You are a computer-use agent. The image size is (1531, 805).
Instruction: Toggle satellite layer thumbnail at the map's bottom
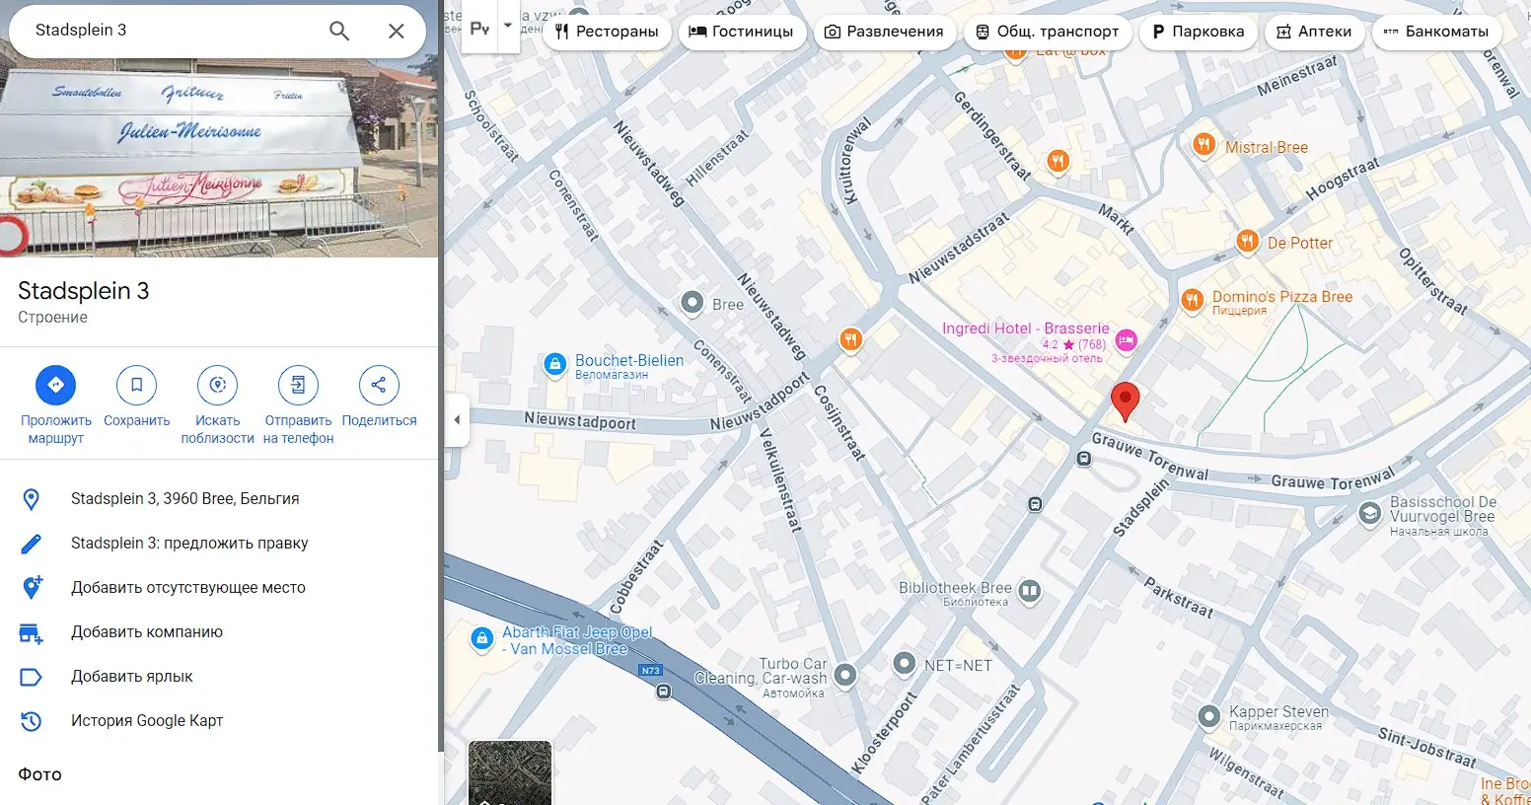(509, 773)
